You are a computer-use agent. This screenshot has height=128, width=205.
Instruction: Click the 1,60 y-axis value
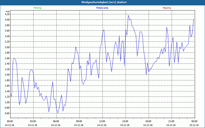(8, 86)
